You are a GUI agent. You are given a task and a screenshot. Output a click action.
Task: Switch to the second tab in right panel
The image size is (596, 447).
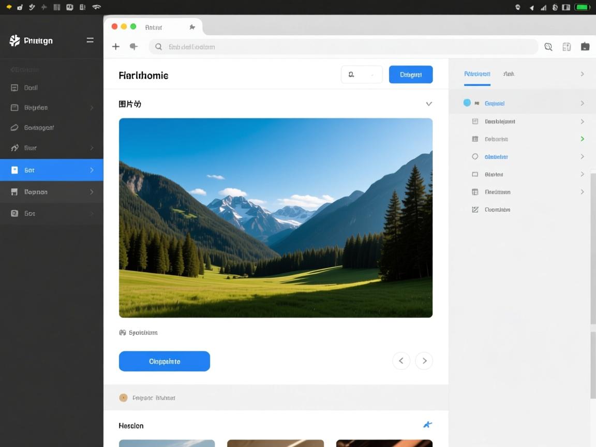(x=509, y=74)
